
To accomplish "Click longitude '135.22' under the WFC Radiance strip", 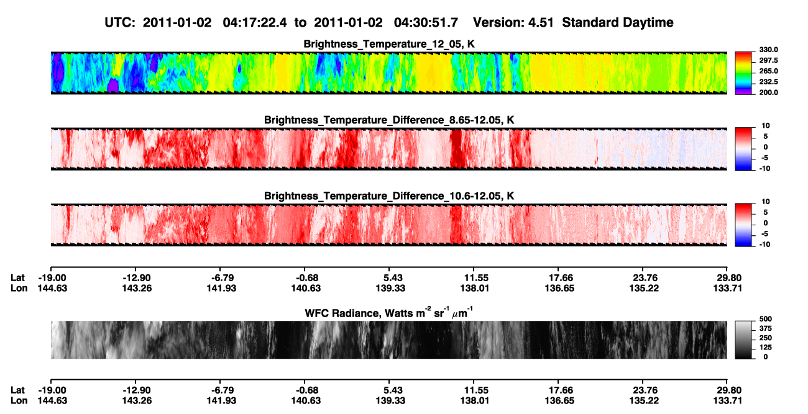I will coord(644,400).
